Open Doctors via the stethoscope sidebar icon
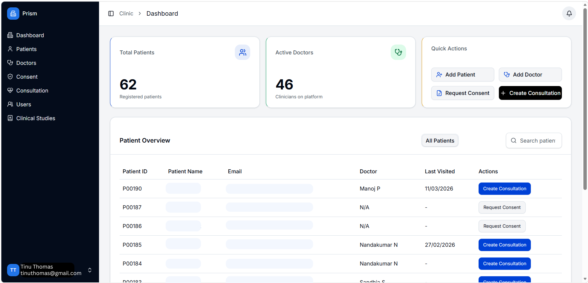 click(x=10, y=63)
